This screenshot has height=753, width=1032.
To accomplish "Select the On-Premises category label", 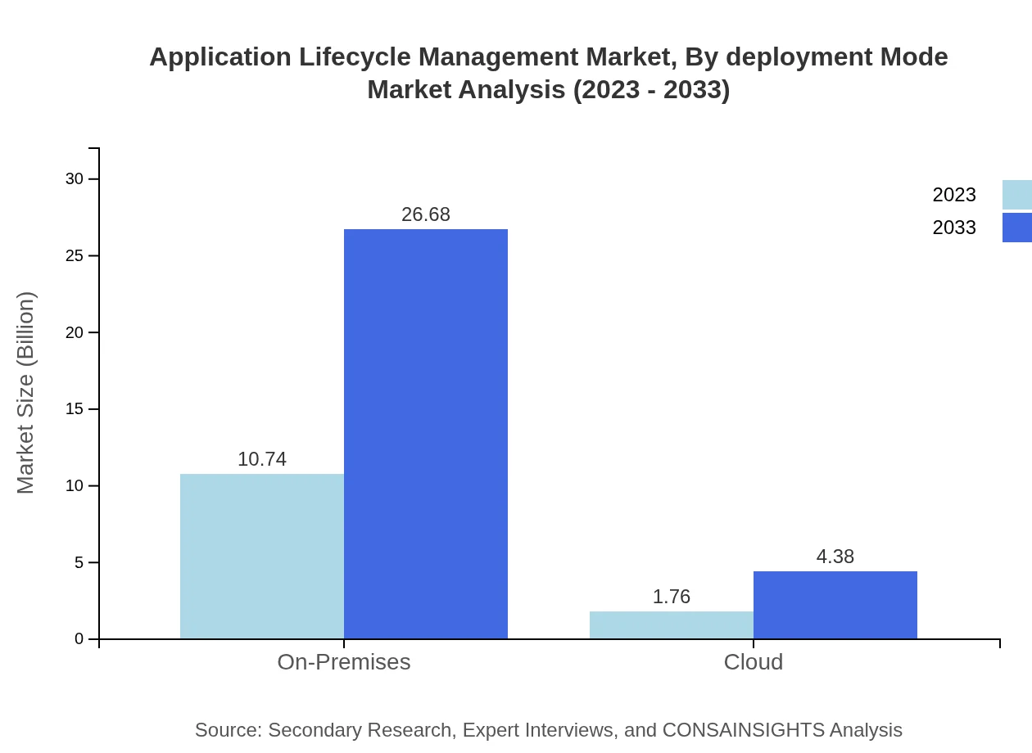I will 343,662.
